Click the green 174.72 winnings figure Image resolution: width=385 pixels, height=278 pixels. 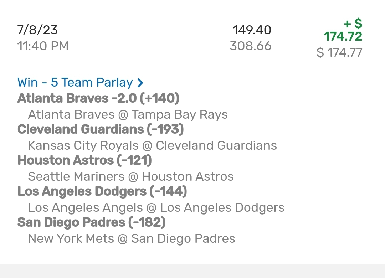point(343,36)
